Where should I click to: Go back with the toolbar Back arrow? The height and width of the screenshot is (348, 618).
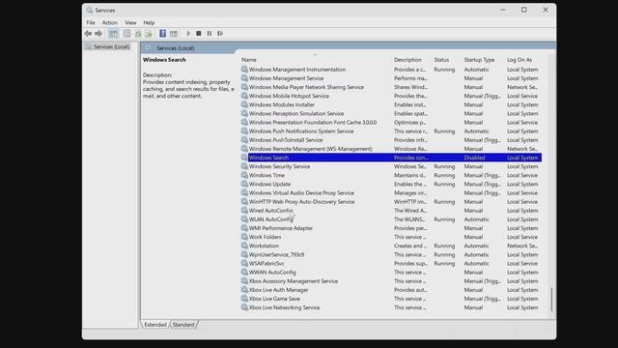point(88,34)
